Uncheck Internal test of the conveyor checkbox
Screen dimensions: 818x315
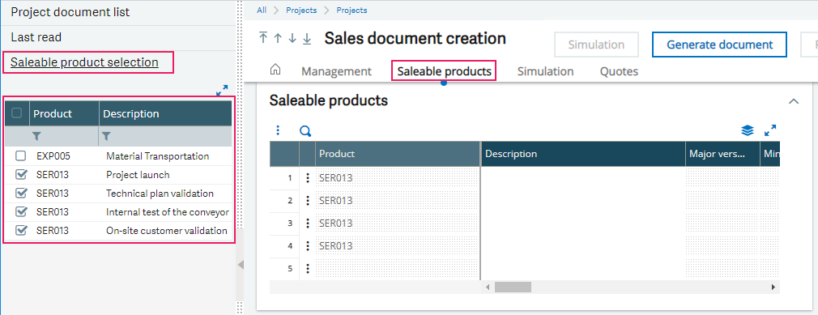click(x=21, y=211)
